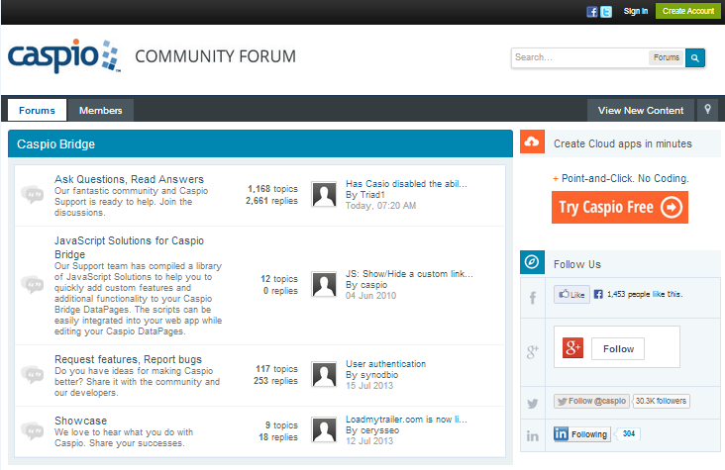Click the Sign In link

(636, 11)
